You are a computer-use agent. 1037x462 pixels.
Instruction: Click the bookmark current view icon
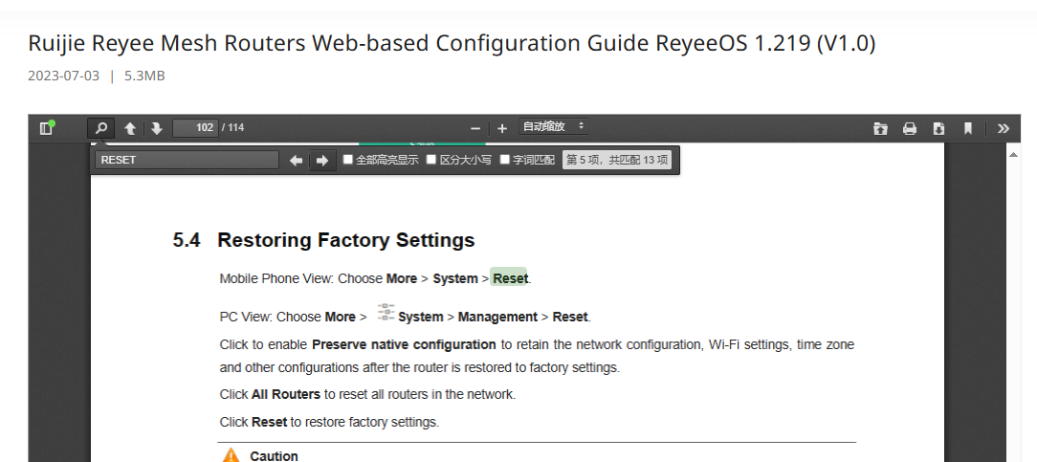pos(967,128)
